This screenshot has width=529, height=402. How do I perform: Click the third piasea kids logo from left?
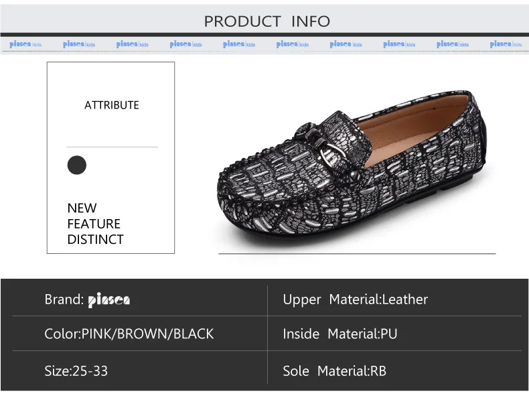coord(132,44)
